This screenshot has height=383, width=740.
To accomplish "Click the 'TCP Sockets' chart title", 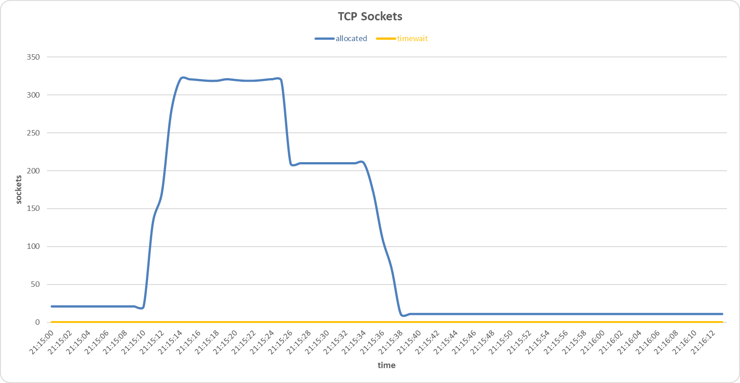I will (370, 17).
